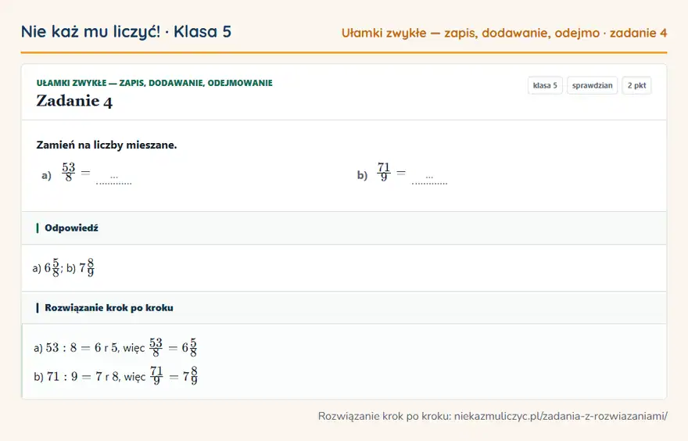Click the answer line 'a) 6 5/8; b) 7 8/9'
688x441 pixels.
(63, 267)
